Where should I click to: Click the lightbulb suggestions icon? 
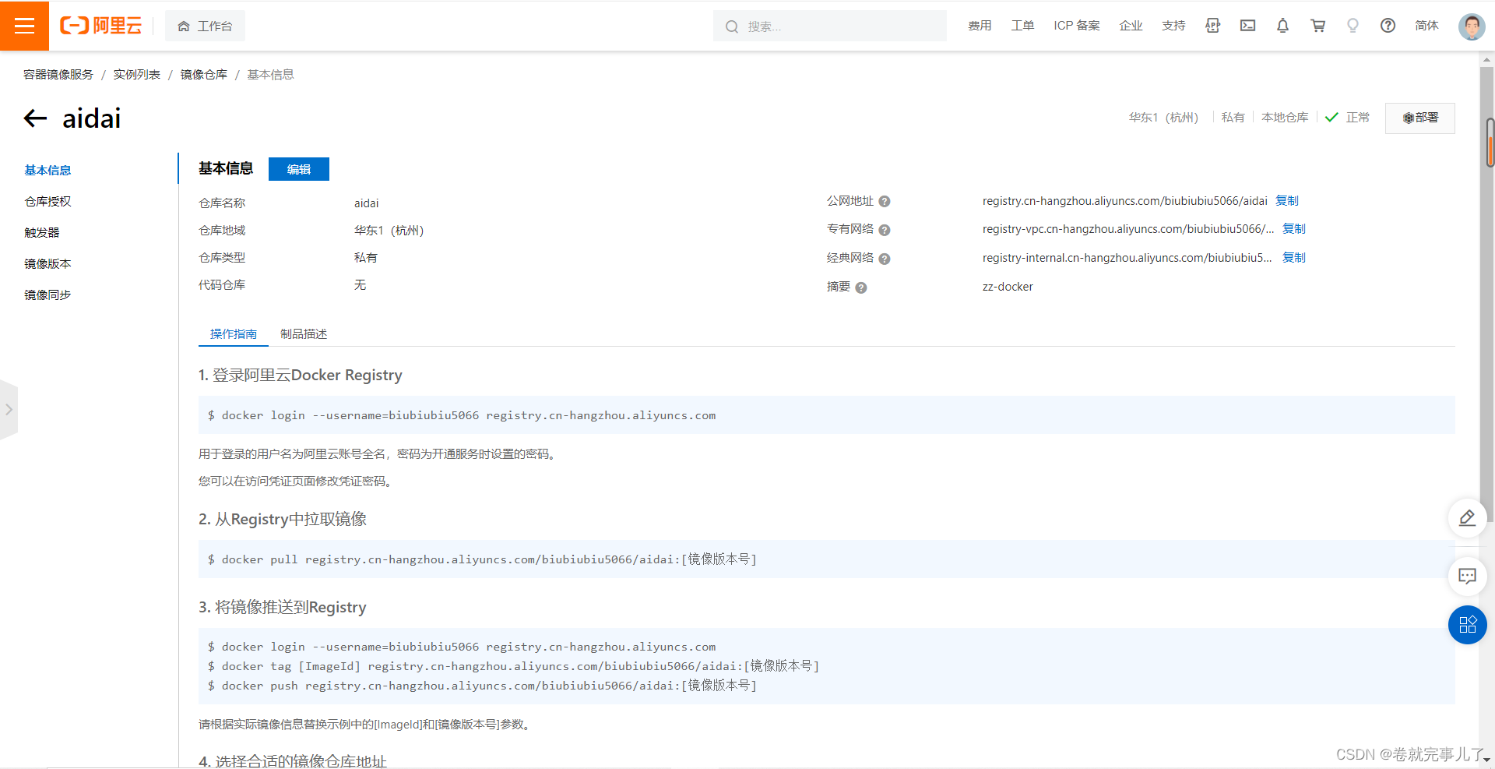click(1353, 26)
